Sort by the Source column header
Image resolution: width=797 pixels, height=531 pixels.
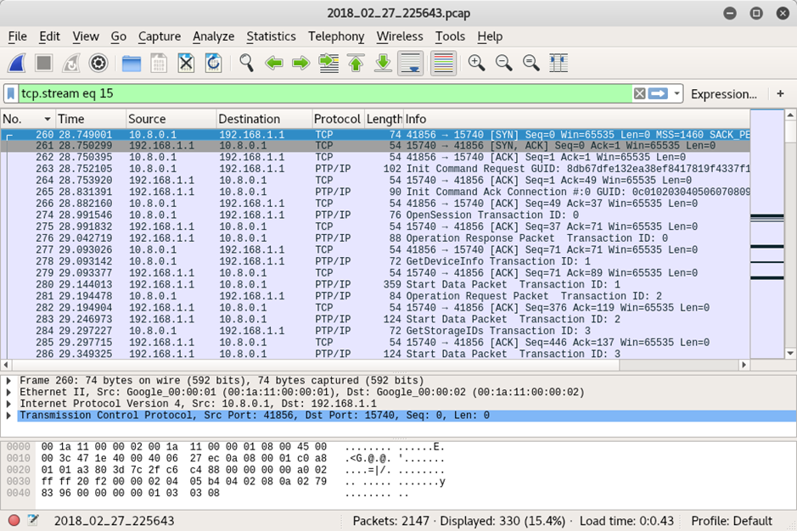171,119
